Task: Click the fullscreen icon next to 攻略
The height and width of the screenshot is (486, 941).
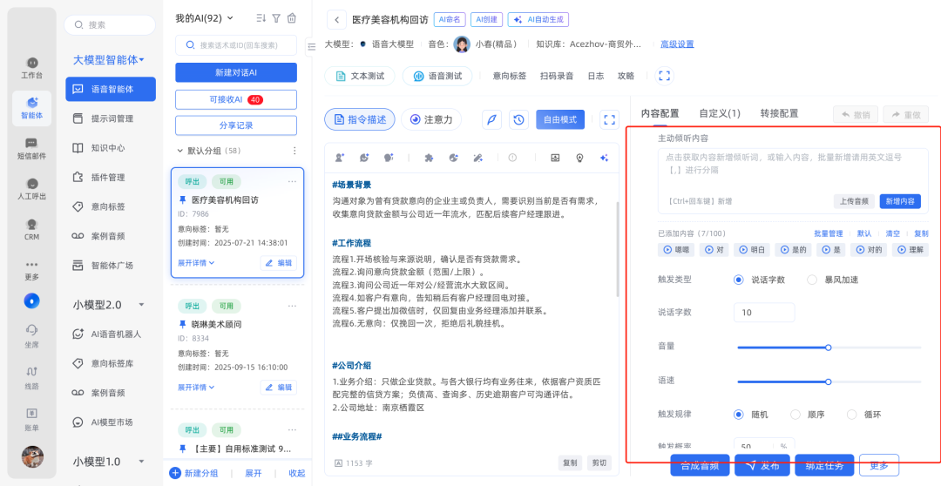Action: [664, 76]
